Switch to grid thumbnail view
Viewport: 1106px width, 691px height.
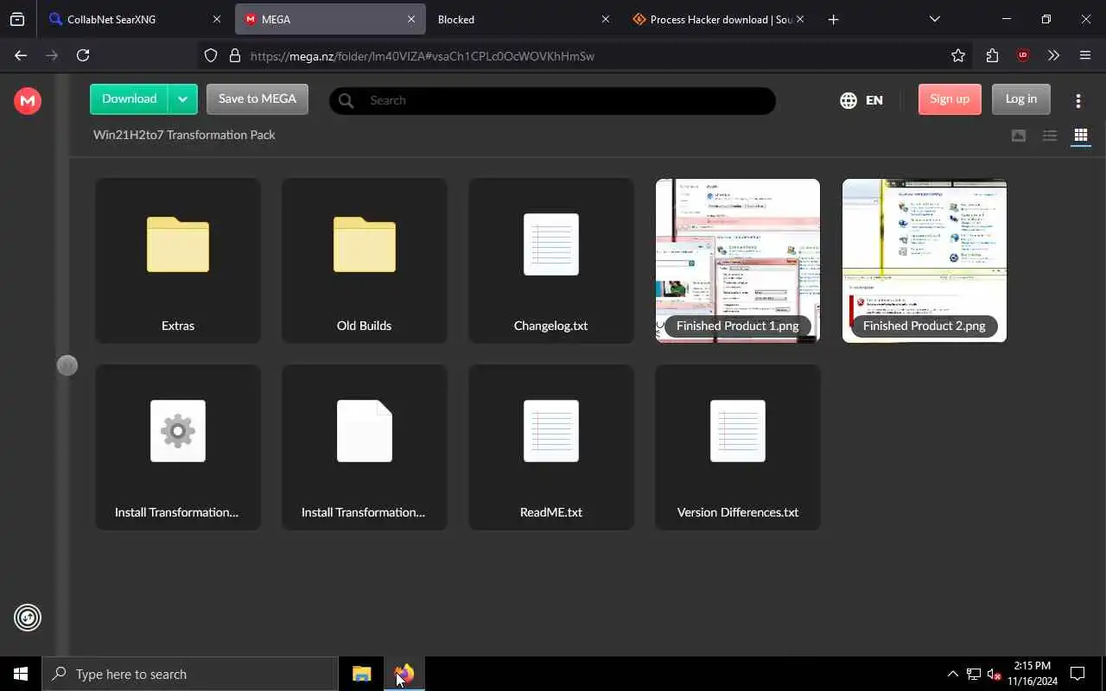(1081, 136)
